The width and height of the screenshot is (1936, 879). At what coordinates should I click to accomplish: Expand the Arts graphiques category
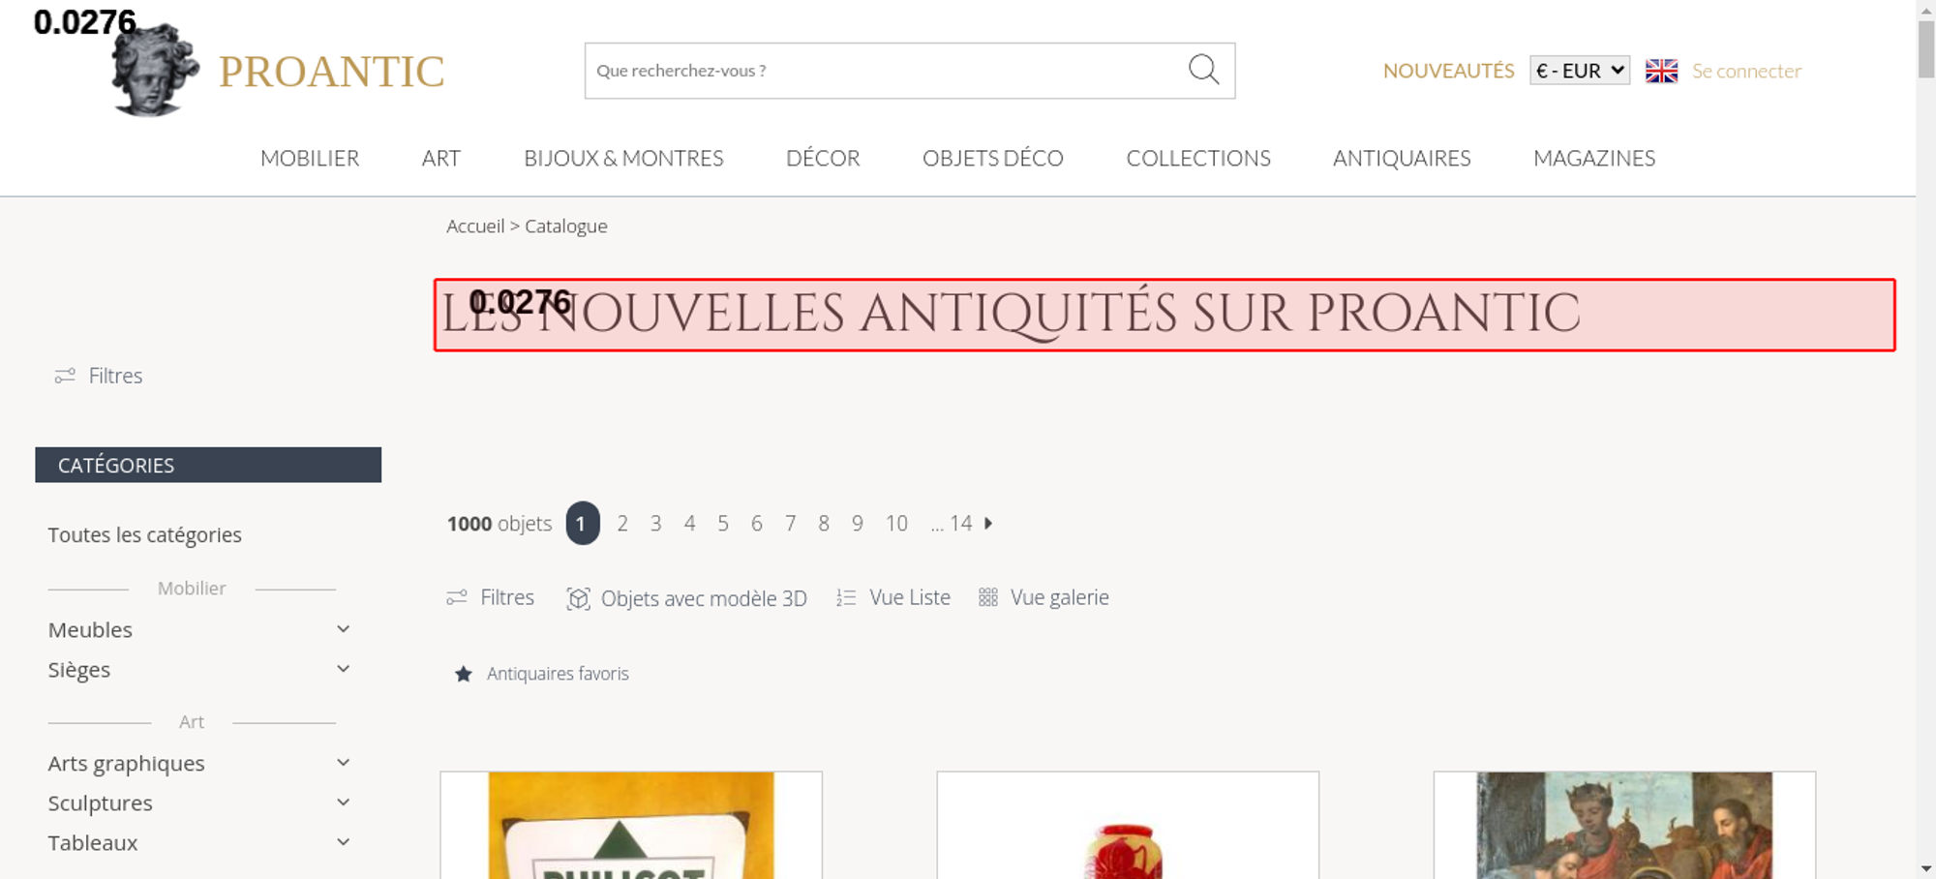click(343, 763)
